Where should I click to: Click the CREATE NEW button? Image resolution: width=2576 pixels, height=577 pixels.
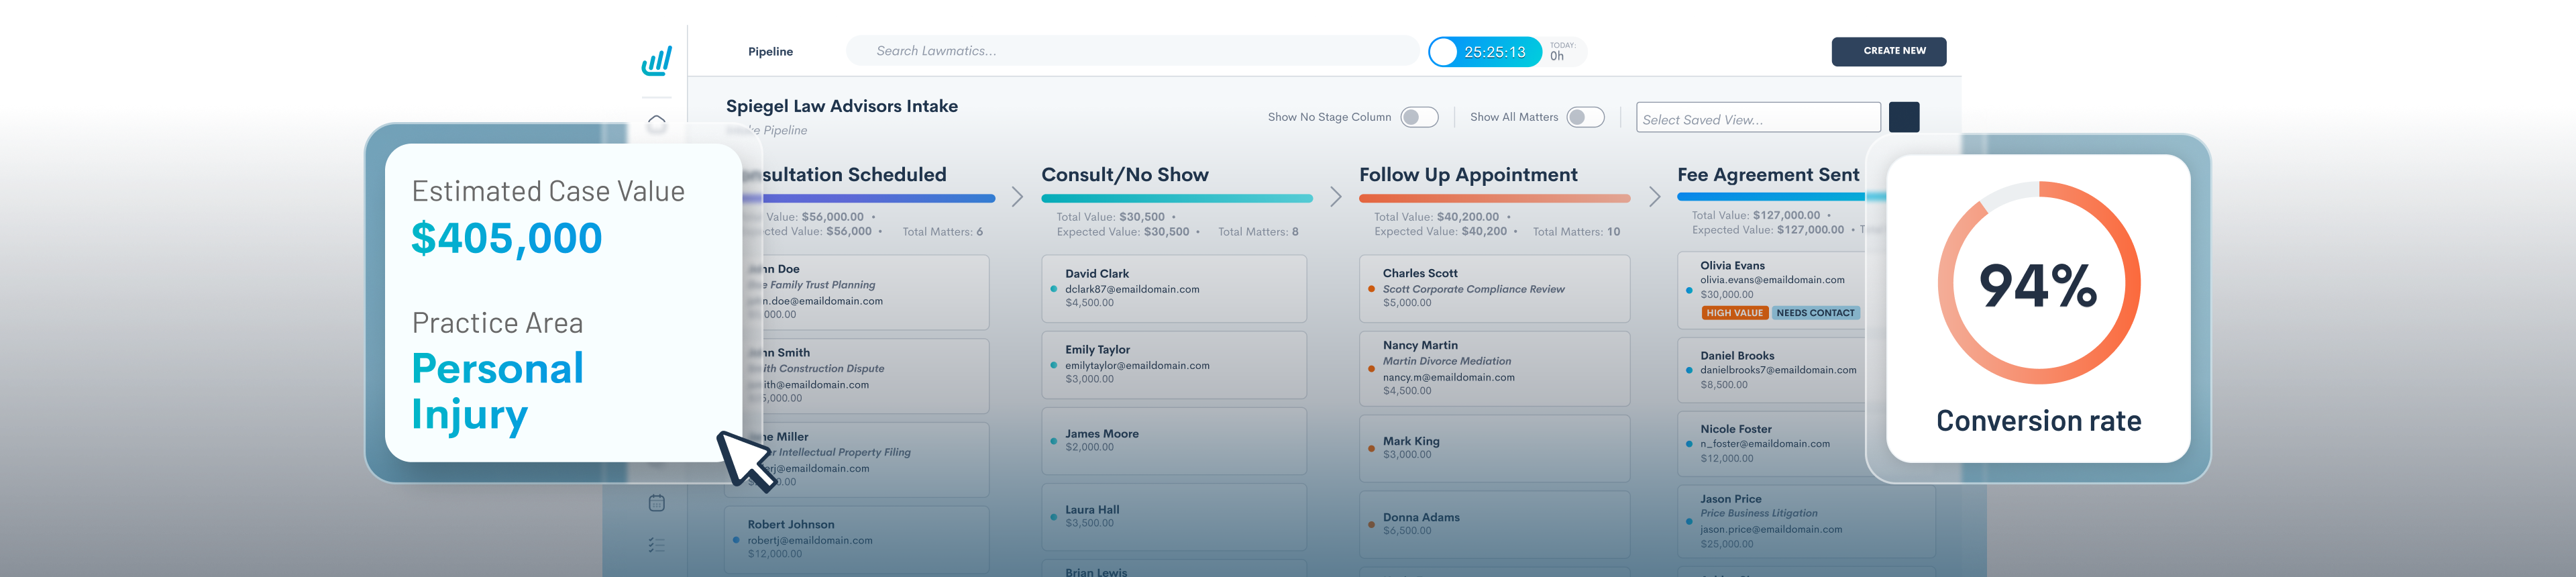(1888, 51)
